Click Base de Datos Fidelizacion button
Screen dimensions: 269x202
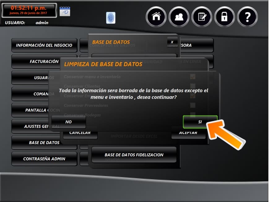(x=134, y=155)
